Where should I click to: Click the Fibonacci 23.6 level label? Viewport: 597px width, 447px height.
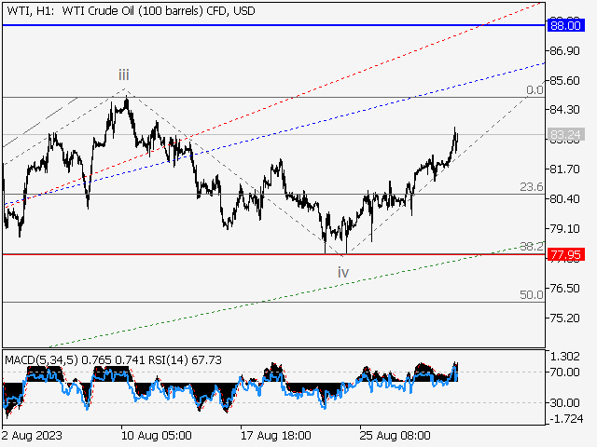coord(532,186)
